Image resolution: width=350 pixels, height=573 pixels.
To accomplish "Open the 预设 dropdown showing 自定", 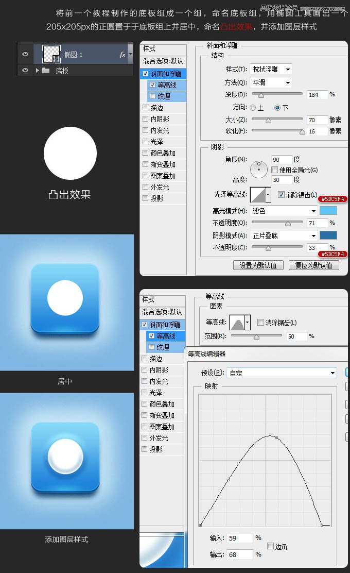I will 282,373.
